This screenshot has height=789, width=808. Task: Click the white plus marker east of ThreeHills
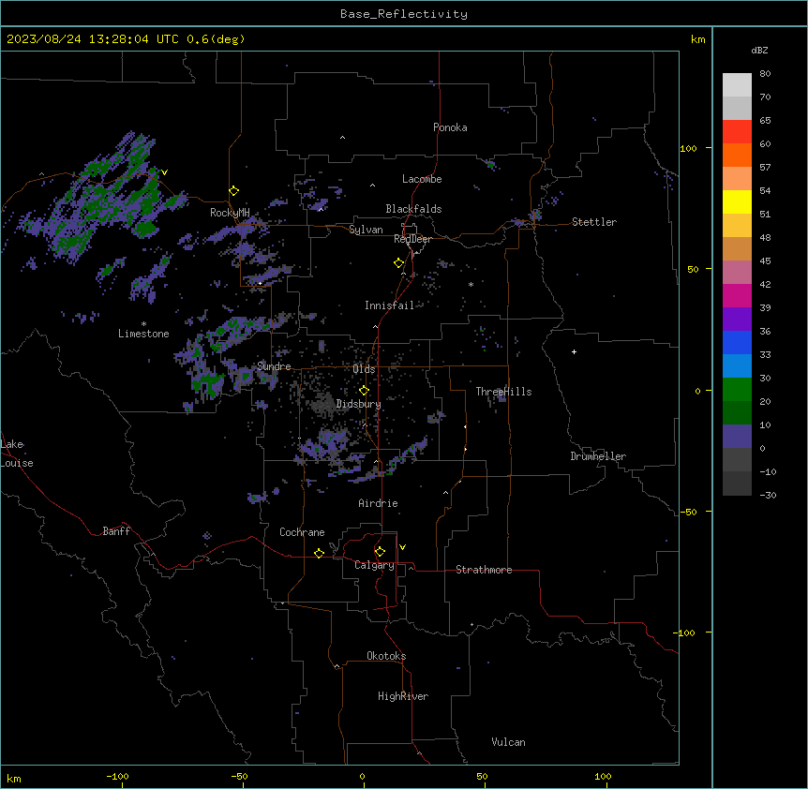(574, 351)
